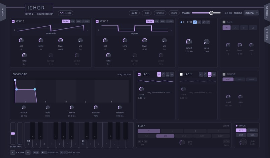Switch OSC 1 to PLUCK mode
Image resolution: width=270 pixels, height=158 pixels.
85,21
